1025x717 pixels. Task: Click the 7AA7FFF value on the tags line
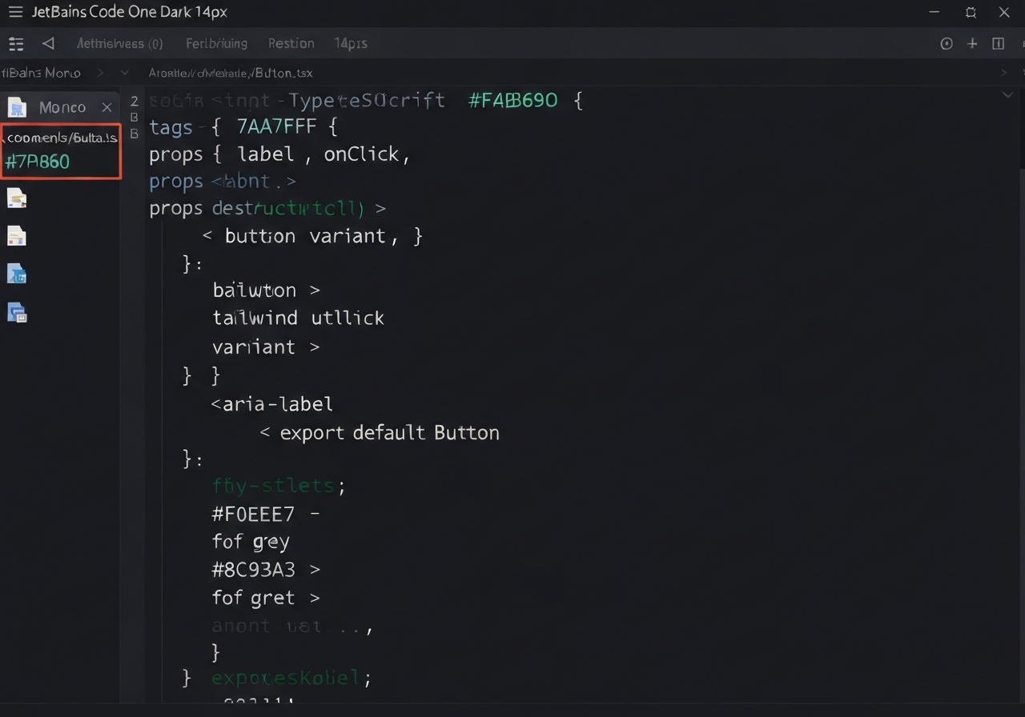276,126
